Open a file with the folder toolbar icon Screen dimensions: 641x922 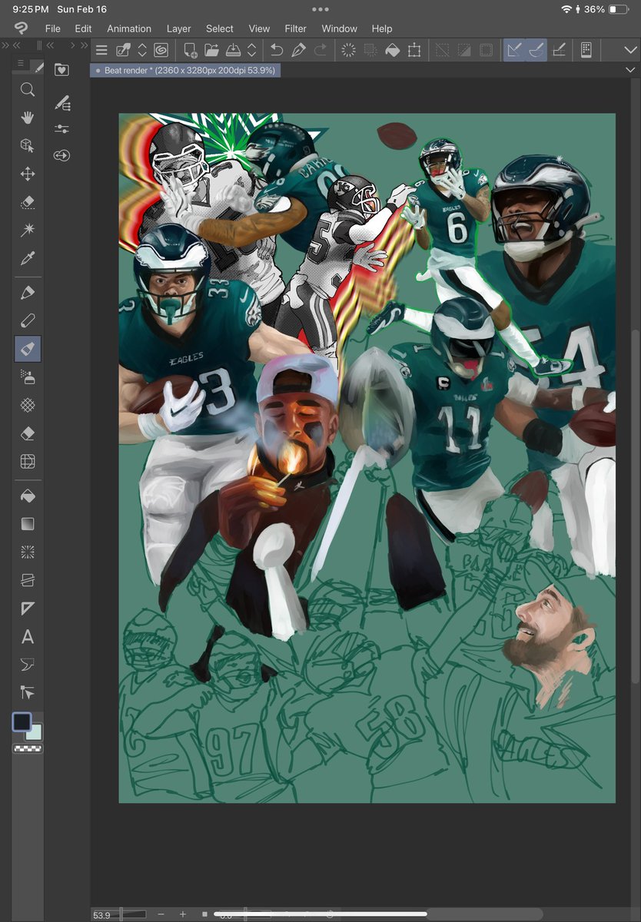[211, 50]
